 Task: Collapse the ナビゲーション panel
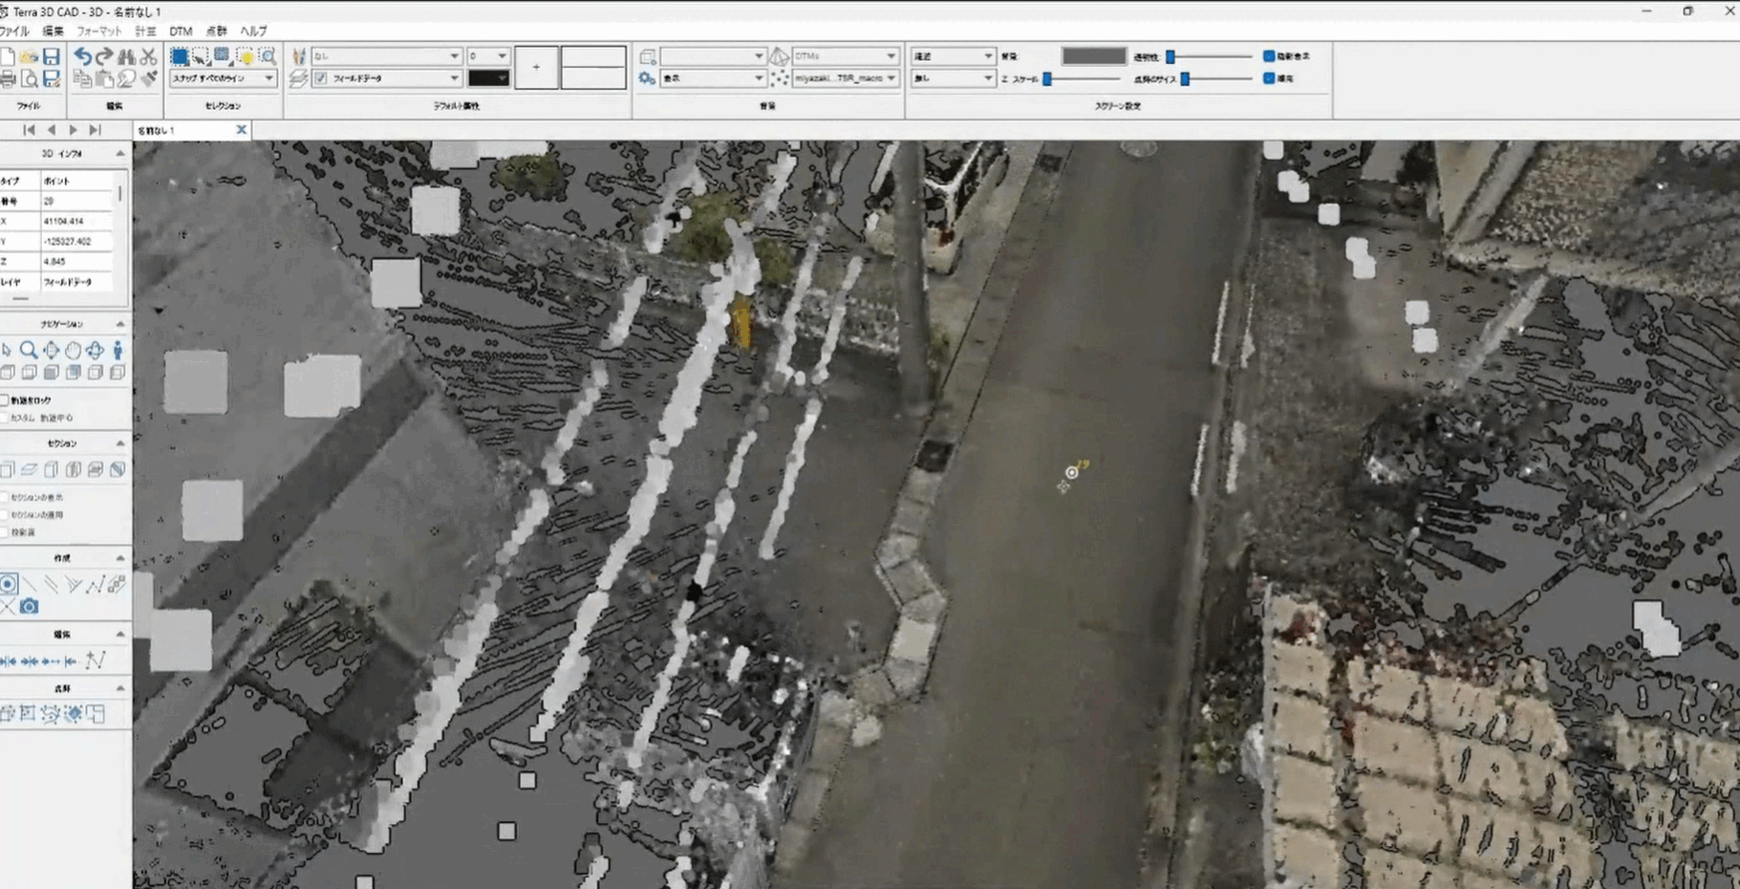(x=119, y=324)
